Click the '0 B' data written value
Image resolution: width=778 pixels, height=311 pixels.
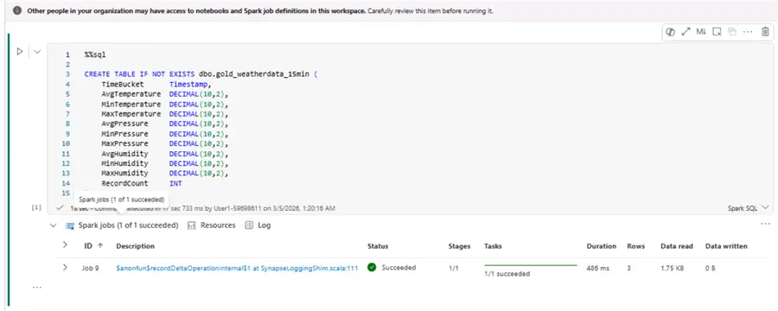pyautogui.click(x=710, y=268)
